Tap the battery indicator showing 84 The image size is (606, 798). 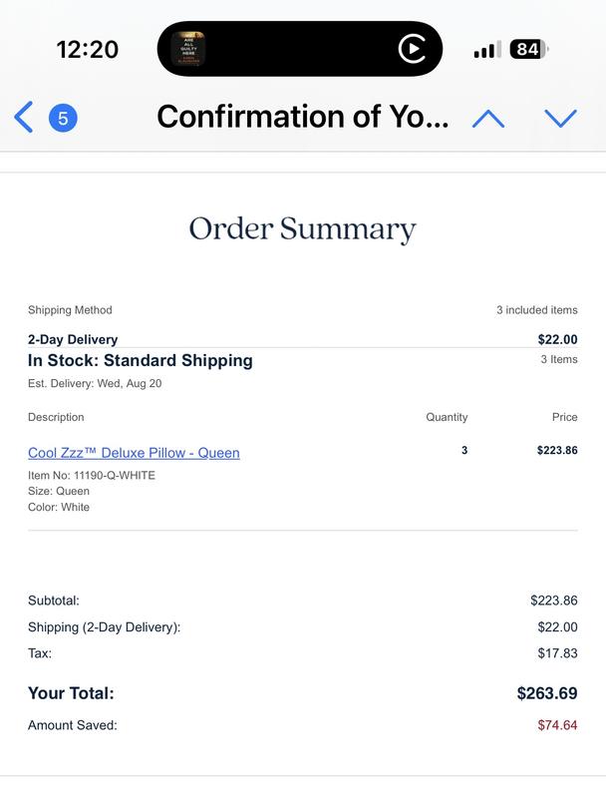click(x=529, y=49)
